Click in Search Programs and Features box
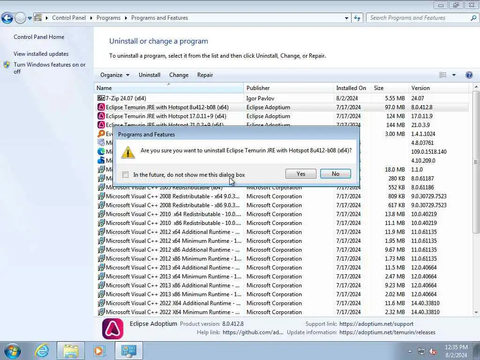Image resolution: width=480 pixels, height=360 pixels. click(x=418, y=18)
